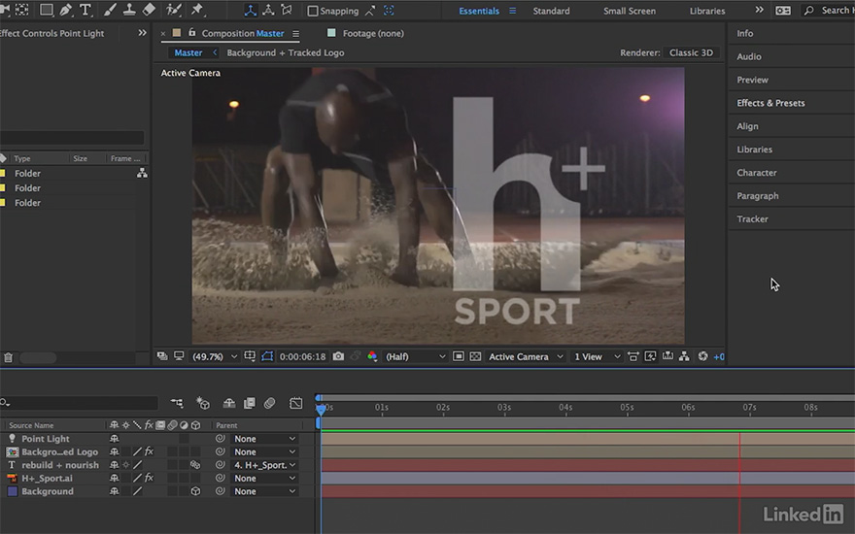Open the Character panel
The width and height of the screenshot is (855, 534).
pos(756,173)
